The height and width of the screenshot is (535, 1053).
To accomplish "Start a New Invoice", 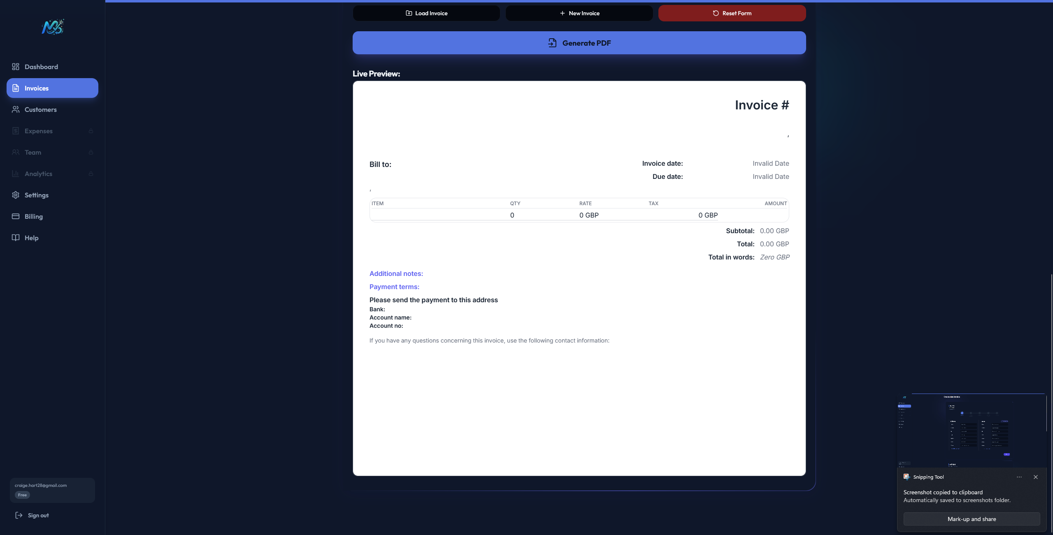I will 579,13.
